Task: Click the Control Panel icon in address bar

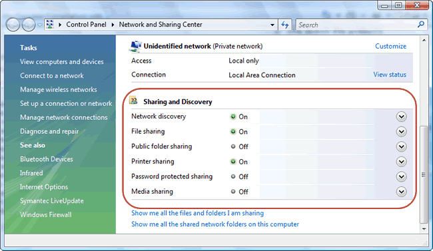Action: tap(50, 24)
